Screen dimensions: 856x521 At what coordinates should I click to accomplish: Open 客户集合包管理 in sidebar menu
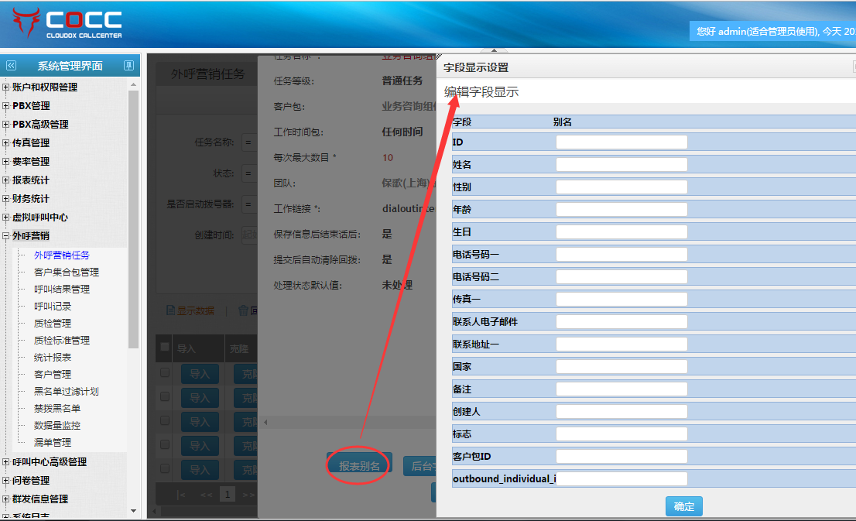pyautogui.click(x=67, y=272)
